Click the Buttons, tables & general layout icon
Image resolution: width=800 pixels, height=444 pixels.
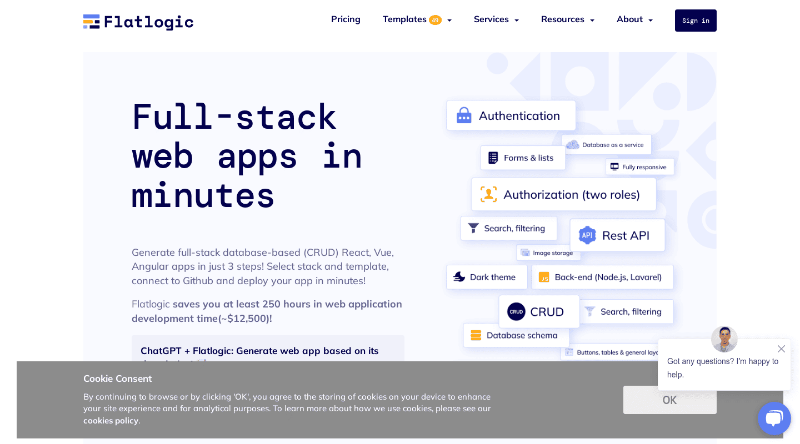(569, 352)
